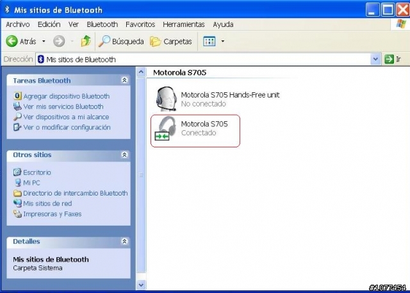Viewport: 410px width, 293px height.
Task: Close the Mis sitios de Bluetooth window
Action: (x=403, y=10)
